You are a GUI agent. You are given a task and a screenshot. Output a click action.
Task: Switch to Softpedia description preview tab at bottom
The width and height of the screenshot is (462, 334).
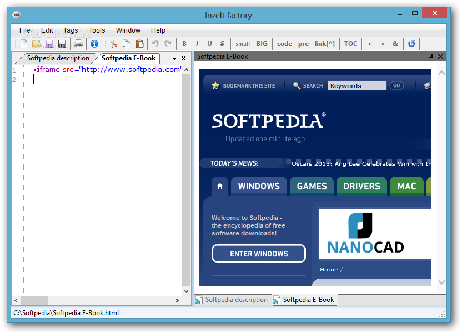[x=232, y=300]
